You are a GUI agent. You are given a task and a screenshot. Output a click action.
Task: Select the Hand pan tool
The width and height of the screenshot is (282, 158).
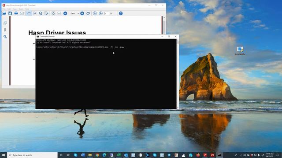(29, 14)
